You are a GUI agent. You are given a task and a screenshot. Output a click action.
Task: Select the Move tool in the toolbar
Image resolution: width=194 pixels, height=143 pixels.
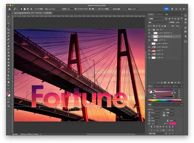[9, 16]
